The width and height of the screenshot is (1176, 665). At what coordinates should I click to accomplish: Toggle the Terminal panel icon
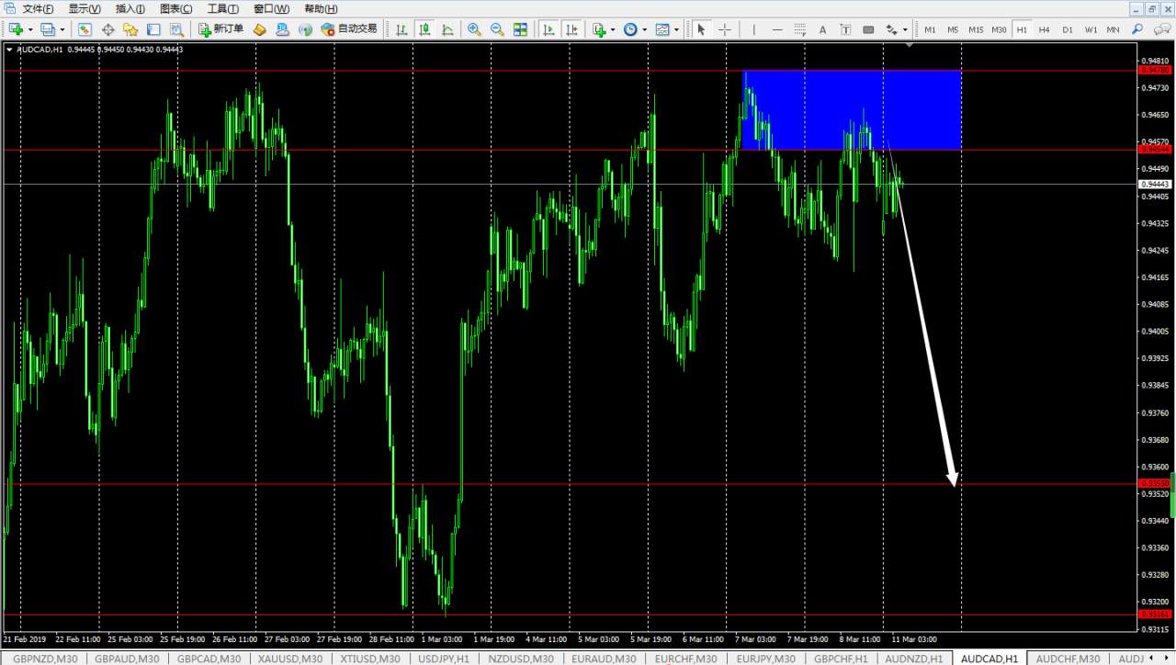click(153, 29)
